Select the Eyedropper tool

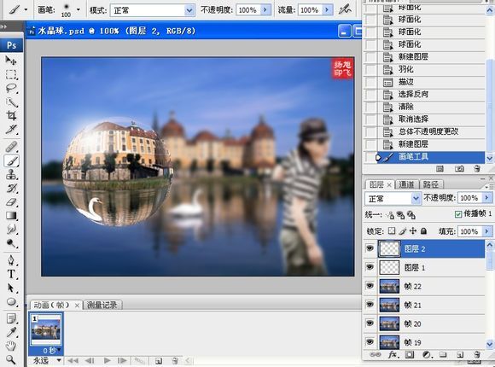pos(11,332)
